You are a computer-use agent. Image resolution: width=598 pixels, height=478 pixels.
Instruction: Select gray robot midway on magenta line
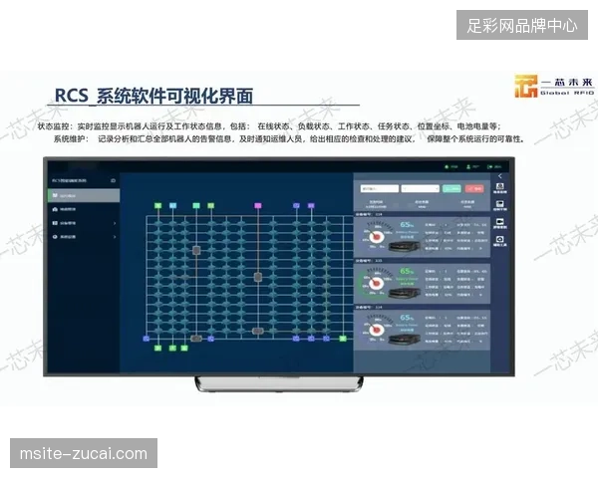258,277
